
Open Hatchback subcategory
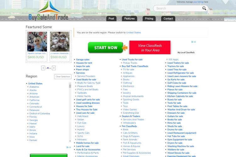83,116
